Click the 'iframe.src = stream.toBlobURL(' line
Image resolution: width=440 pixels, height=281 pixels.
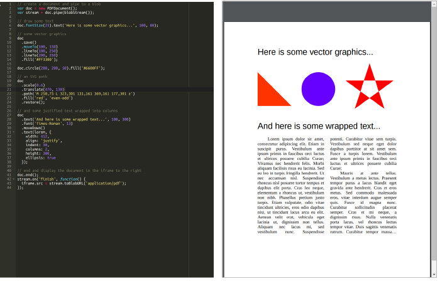pyautogui.click(x=74, y=184)
